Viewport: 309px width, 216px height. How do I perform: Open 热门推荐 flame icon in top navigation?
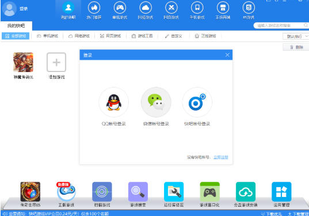[x=94, y=7]
